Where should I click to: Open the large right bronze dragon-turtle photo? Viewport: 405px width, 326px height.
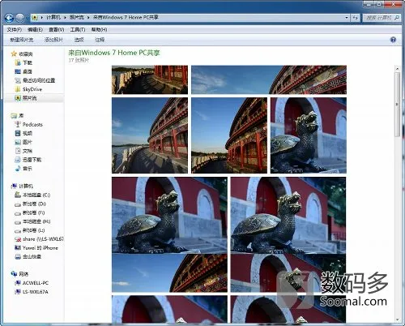[x=288, y=215]
